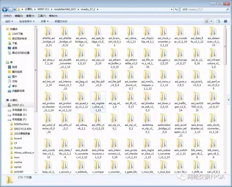Viewport: 232px width, 187px height.
Task: Click the navigation pane scrollbar
Action: point(36,70)
